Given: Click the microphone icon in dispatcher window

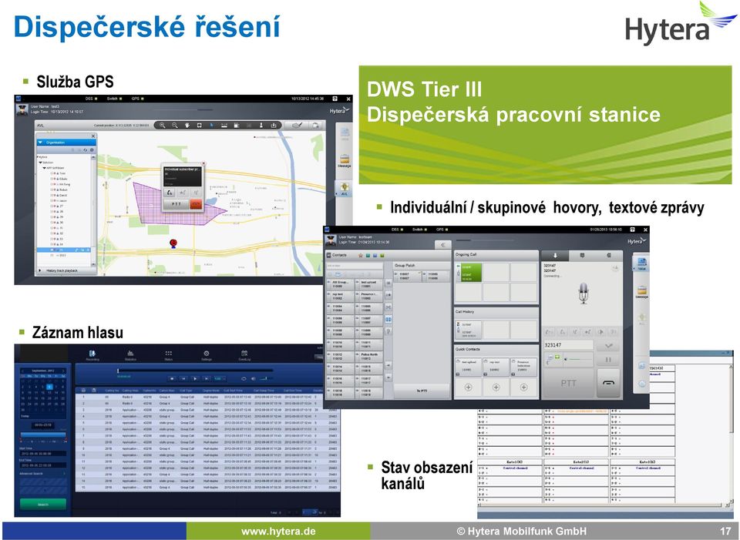Looking at the screenshot, I should [x=584, y=293].
